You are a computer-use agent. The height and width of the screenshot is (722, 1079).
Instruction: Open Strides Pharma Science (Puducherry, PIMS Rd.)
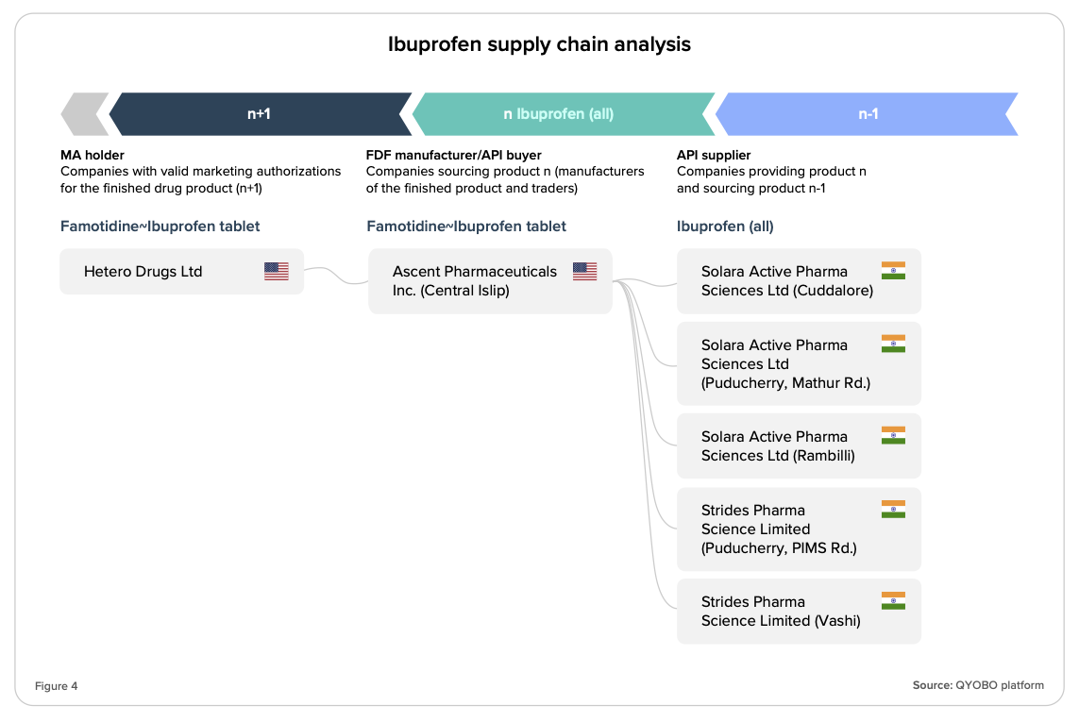(799, 529)
